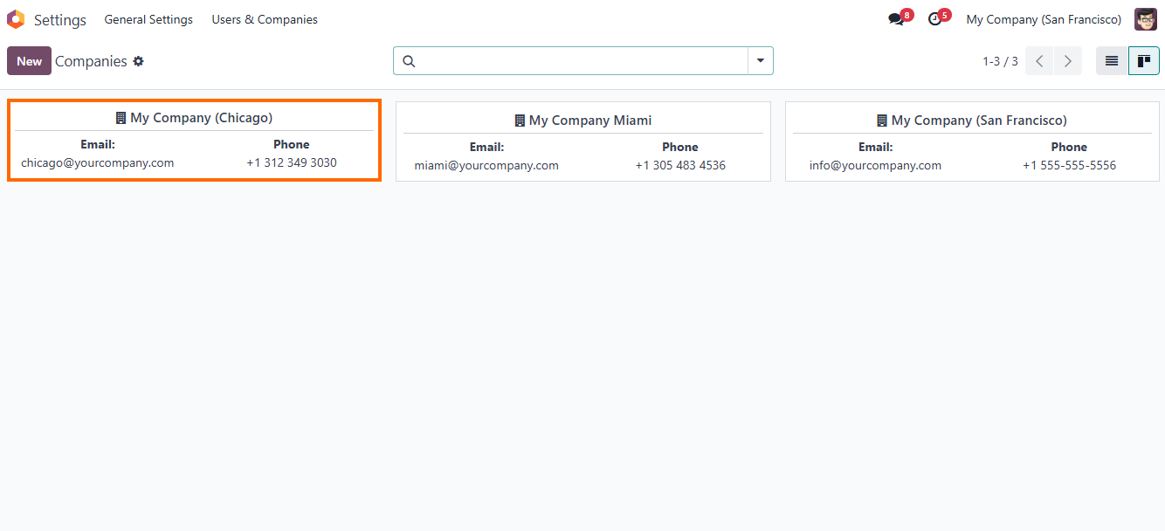Open the company switcher My Company (San Francisco)
The height and width of the screenshot is (531, 1165).
click(x=1044, y=19)
